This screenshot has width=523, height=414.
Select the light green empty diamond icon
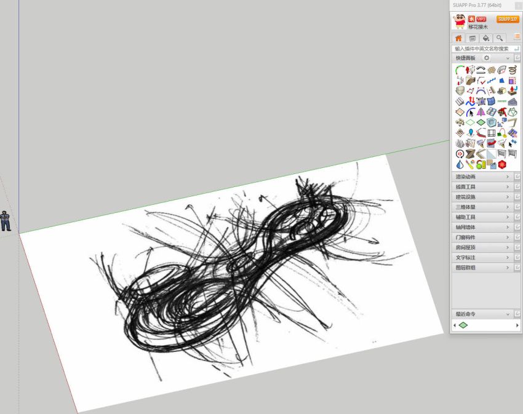(x=470, y=122)
